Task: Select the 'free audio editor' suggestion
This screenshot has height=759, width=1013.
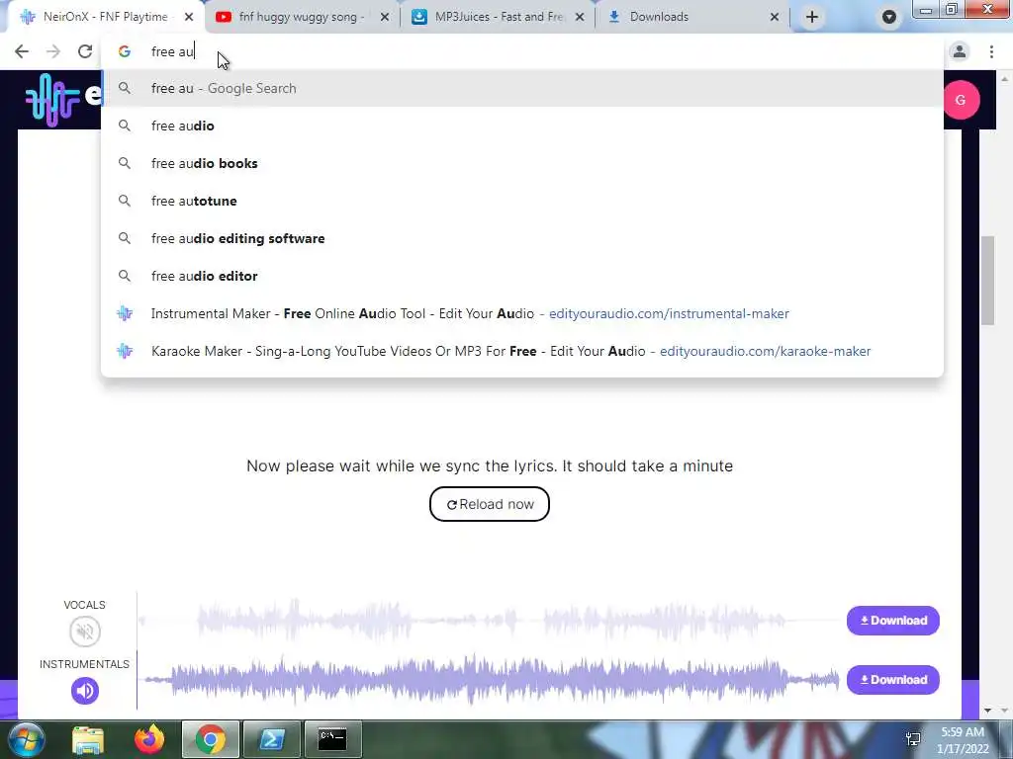Action: [x=522, y=276]
